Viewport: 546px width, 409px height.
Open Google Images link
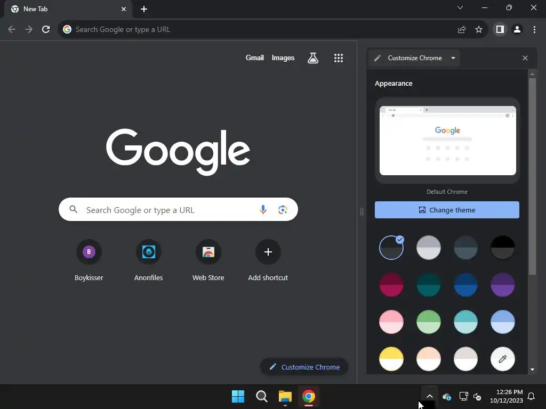[283, 58]
